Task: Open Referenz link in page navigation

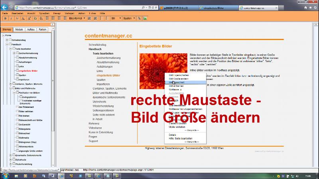Action: [x=94, y=124]
